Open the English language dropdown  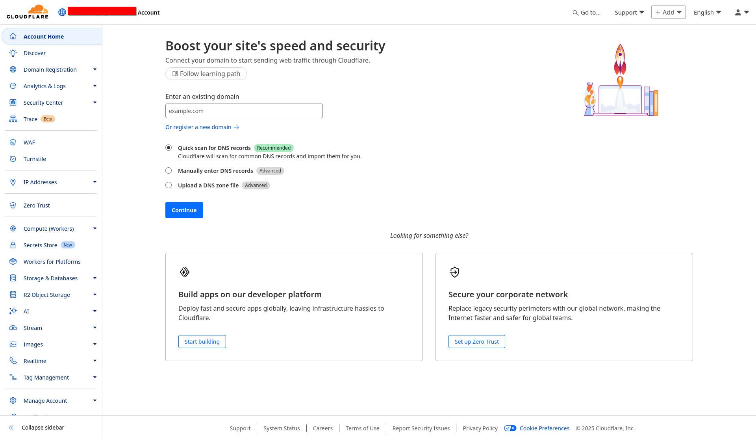[x=707, y=12]
